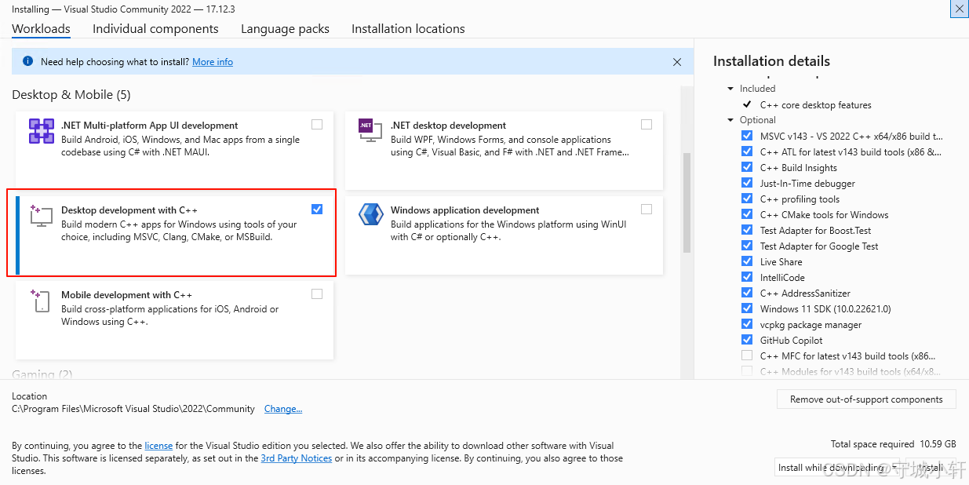Toggle C++ profiling tools checkbox

coord(747,199)
